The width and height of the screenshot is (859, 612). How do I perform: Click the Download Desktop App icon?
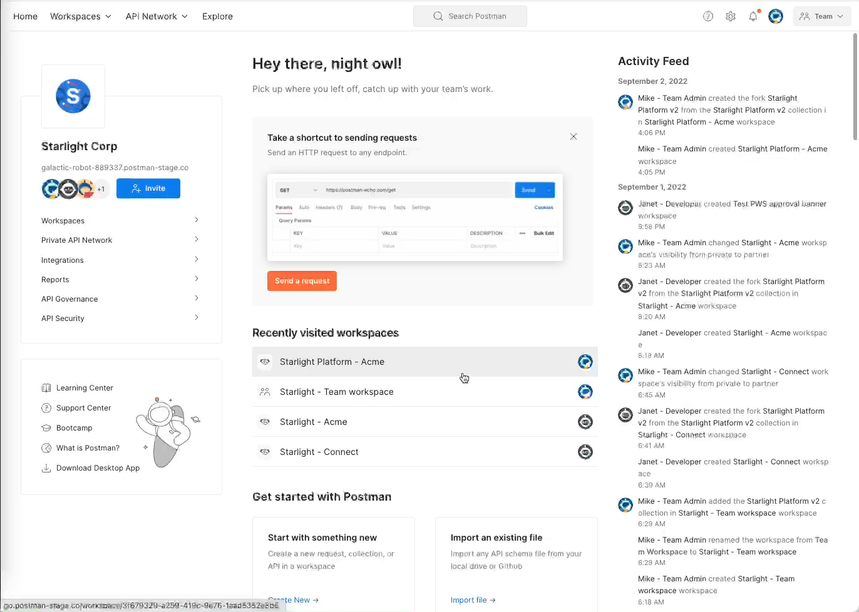click(x=46, y=468)
